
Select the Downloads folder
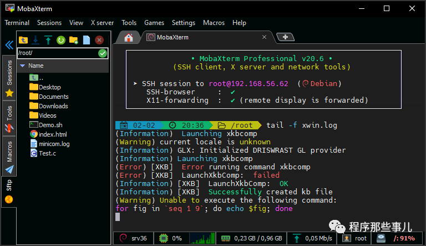click(x=49, y=106)
